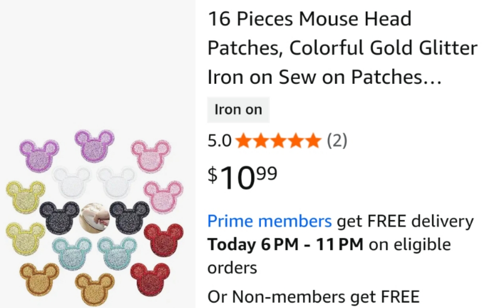Click the 5.0 rating number
This screenshot has width=491, height=308.
coord(220,141)
